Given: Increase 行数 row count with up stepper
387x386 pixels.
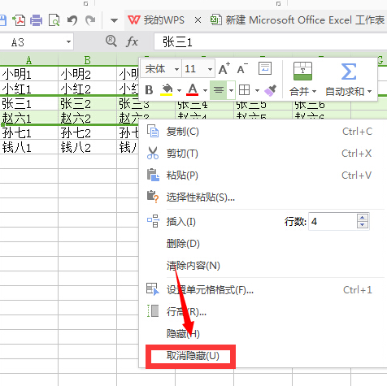Looking at the screenshot, I should (x=363, y=218).
